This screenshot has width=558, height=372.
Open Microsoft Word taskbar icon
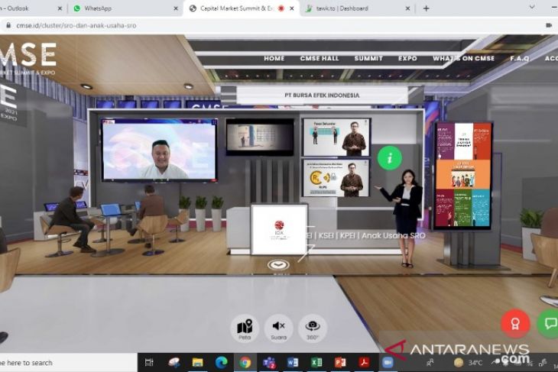[293, 362]
